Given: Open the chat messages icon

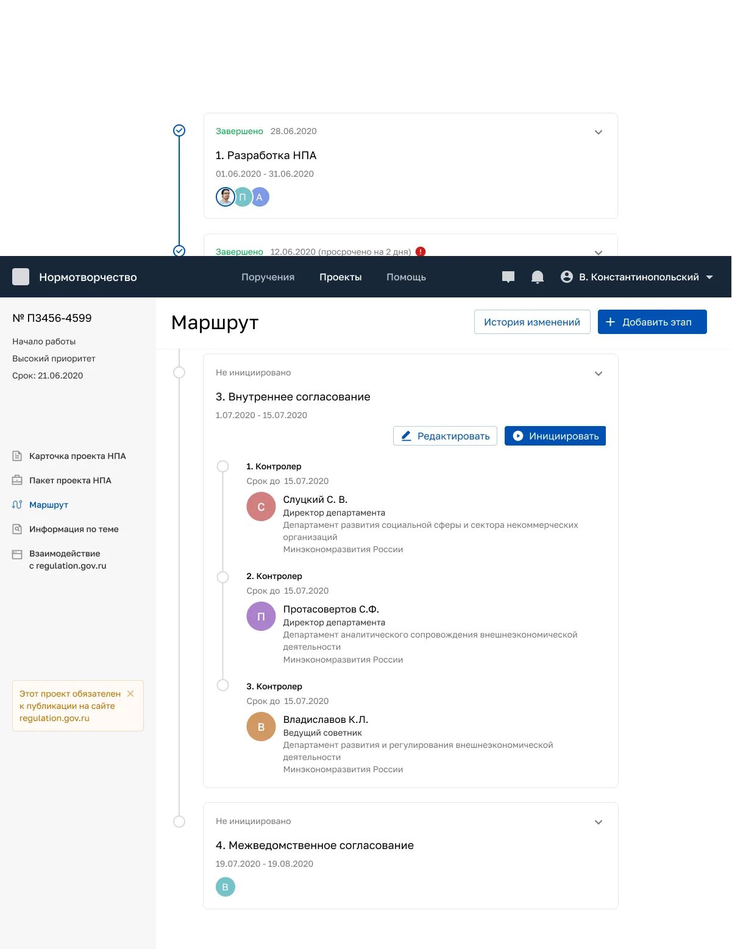Looking at the screenshot, I should click(x=508, y=277).
